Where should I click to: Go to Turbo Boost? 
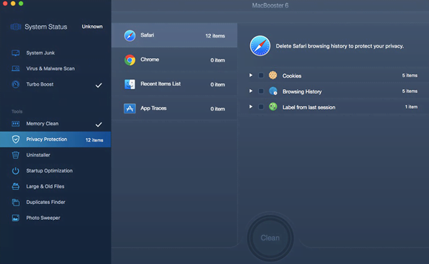coord(55,84)
